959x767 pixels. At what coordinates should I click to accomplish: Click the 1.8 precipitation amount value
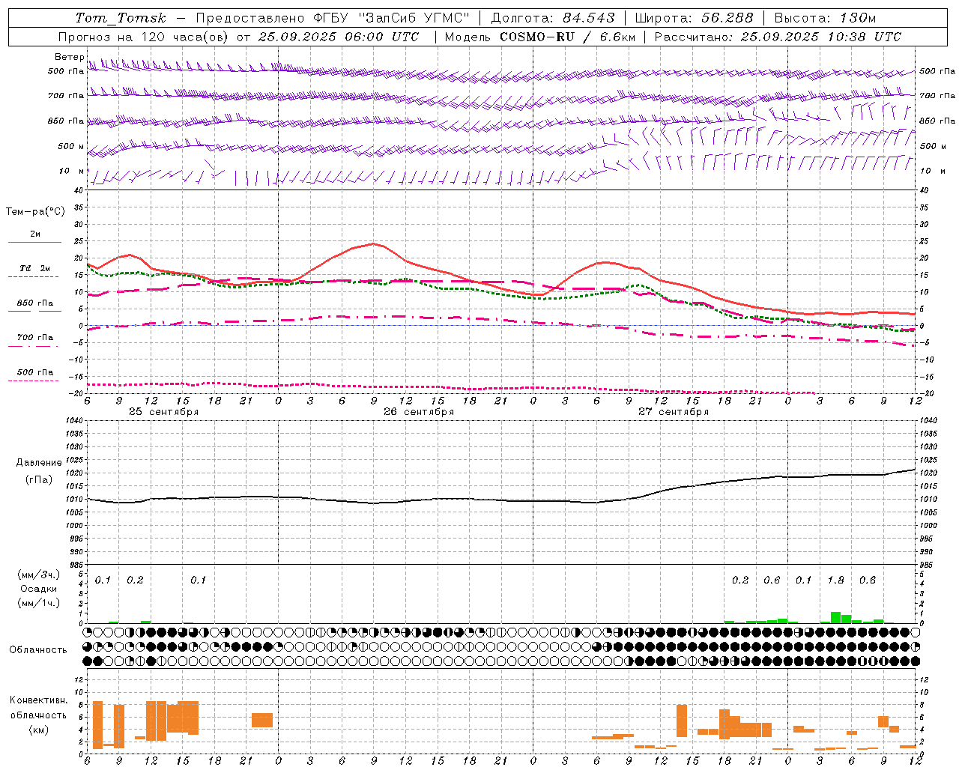835,580
